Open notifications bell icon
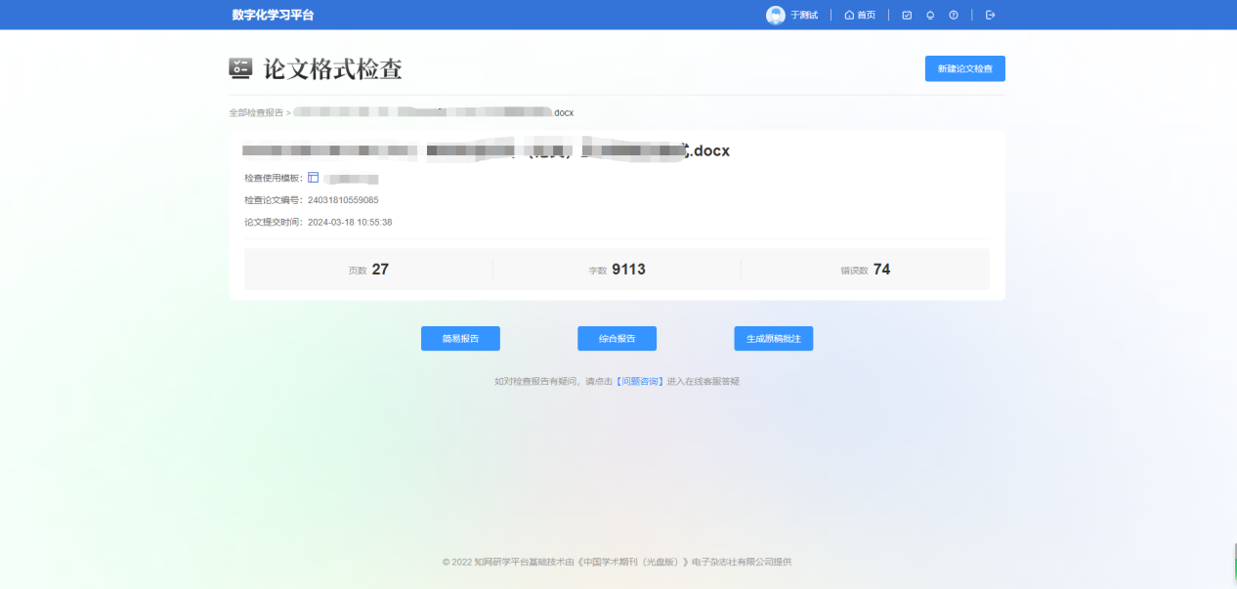This screenshot has width=1237, height=589. pos(930,15)
